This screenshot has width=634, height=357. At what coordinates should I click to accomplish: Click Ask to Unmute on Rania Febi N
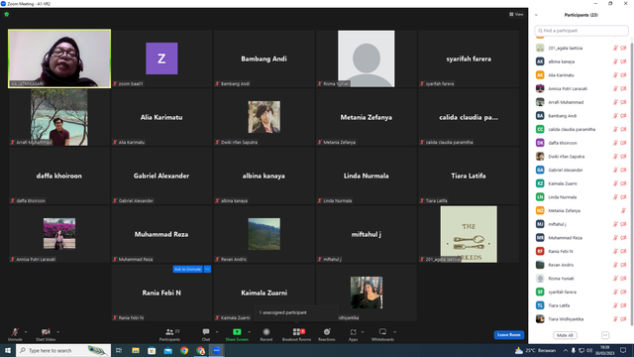coord(187,269)
